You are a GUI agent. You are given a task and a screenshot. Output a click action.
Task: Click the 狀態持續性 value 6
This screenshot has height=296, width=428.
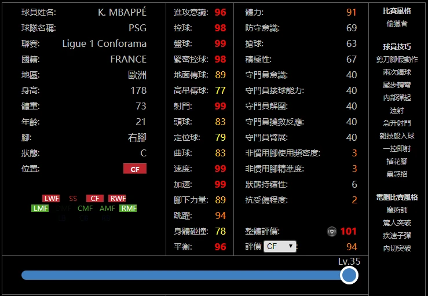(x=354, y=184)
